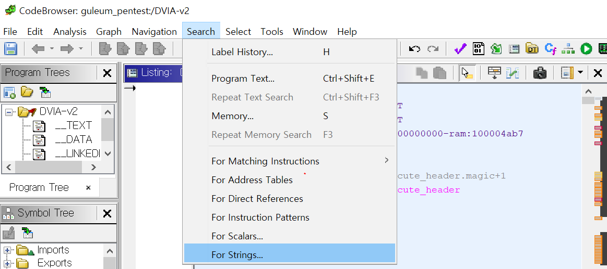This screenshot has height=269, width=607.
Task: Open the Listing overview margin dropdown arrow
Action: (580, 72)
